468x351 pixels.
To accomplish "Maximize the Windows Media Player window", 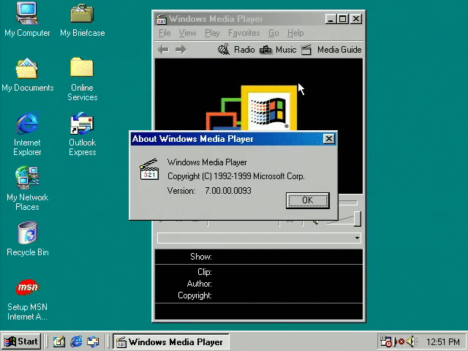I will [342, 19].
